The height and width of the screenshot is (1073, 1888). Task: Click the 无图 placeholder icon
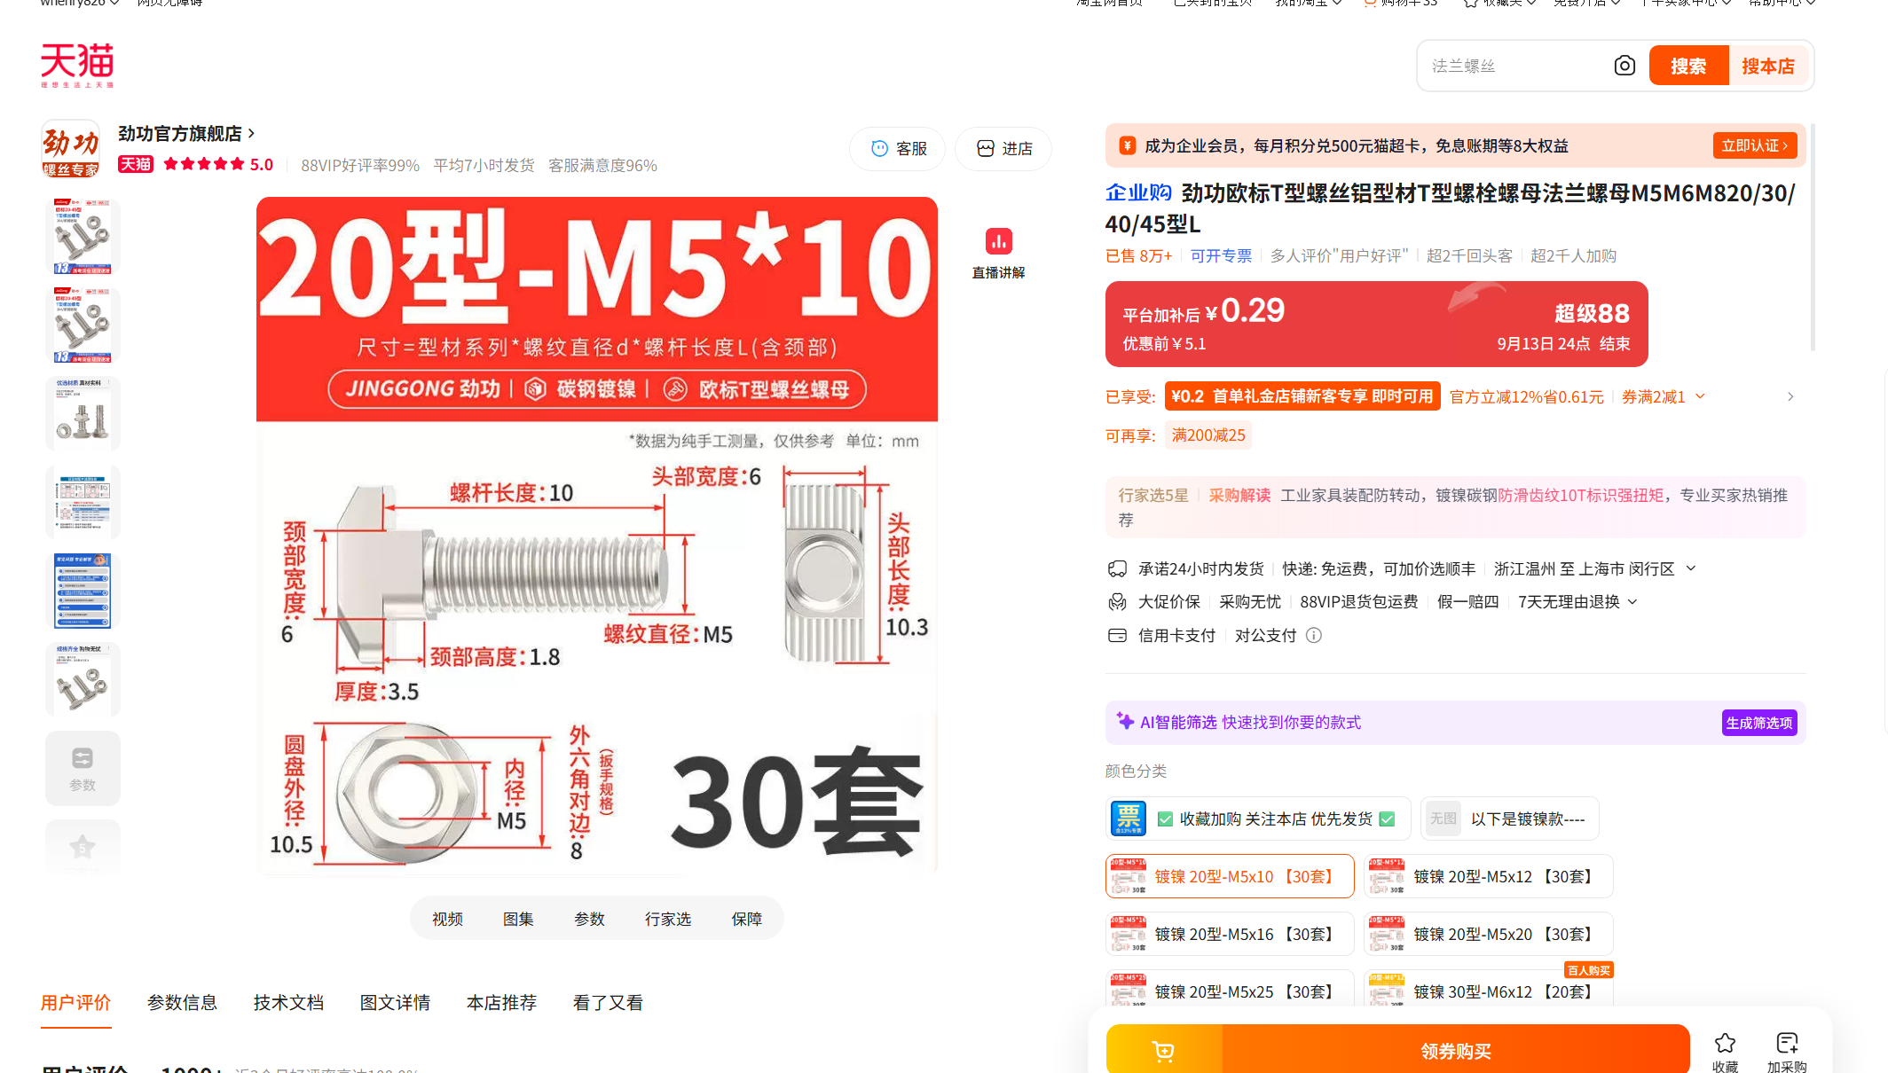(x=1443, y=818)
